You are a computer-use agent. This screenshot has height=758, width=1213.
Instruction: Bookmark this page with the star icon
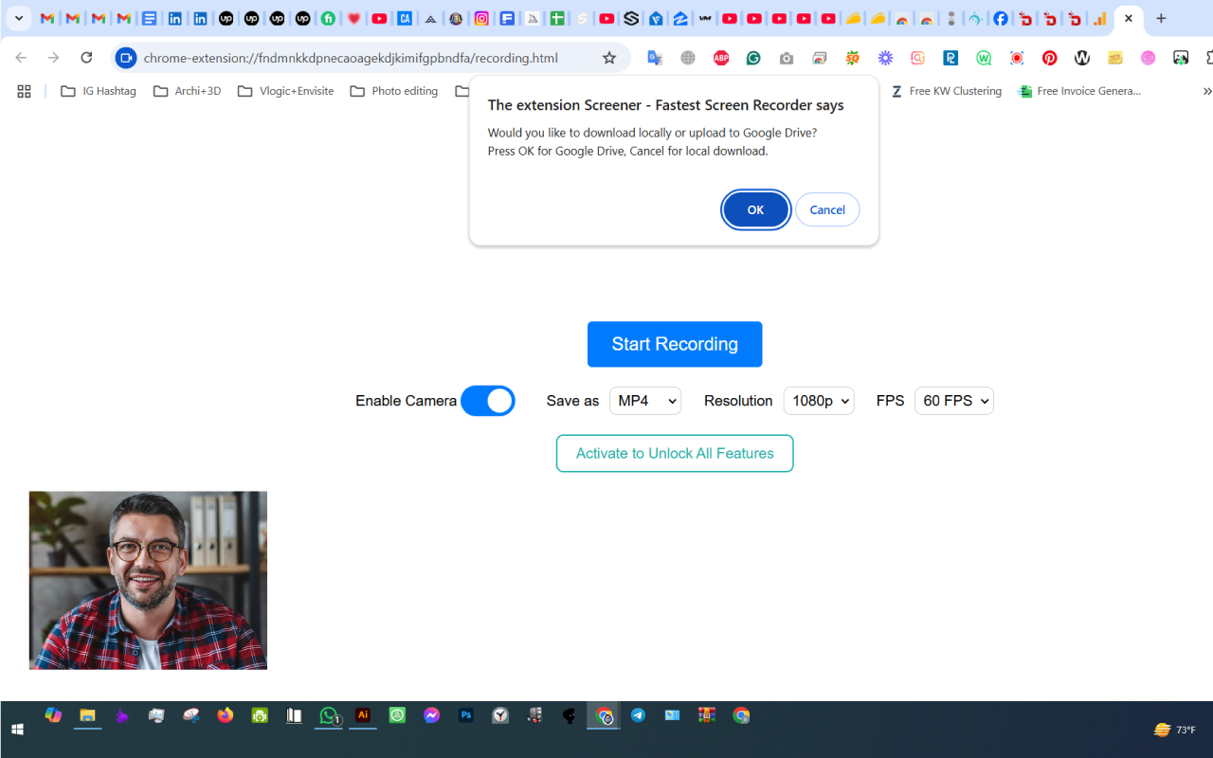point(609,58)
